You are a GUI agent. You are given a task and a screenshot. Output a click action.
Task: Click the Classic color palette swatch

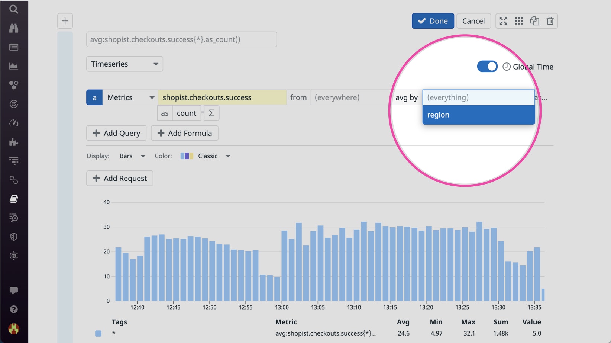[x=186, y=156]
